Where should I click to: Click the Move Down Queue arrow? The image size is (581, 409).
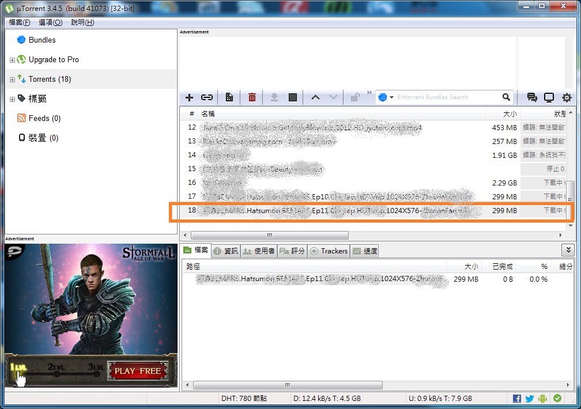tap(334, 97)
